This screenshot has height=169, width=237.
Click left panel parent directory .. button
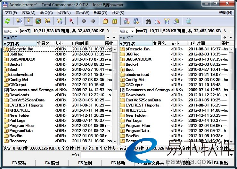click(114, 31)
